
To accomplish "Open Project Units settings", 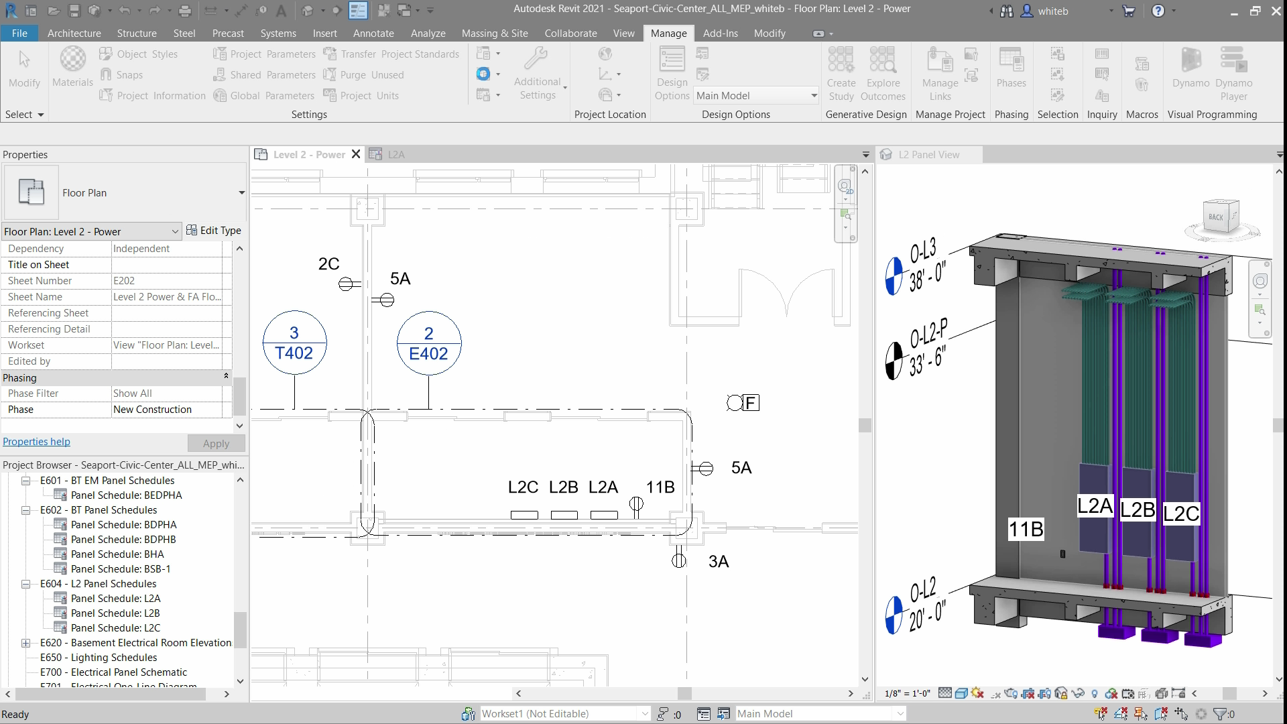I will tap(361, 96).
